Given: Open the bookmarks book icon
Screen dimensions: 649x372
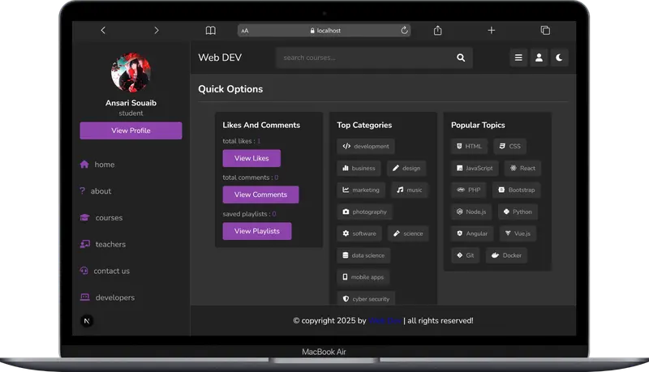Looking at the screenshot, I should pos(210,30).
